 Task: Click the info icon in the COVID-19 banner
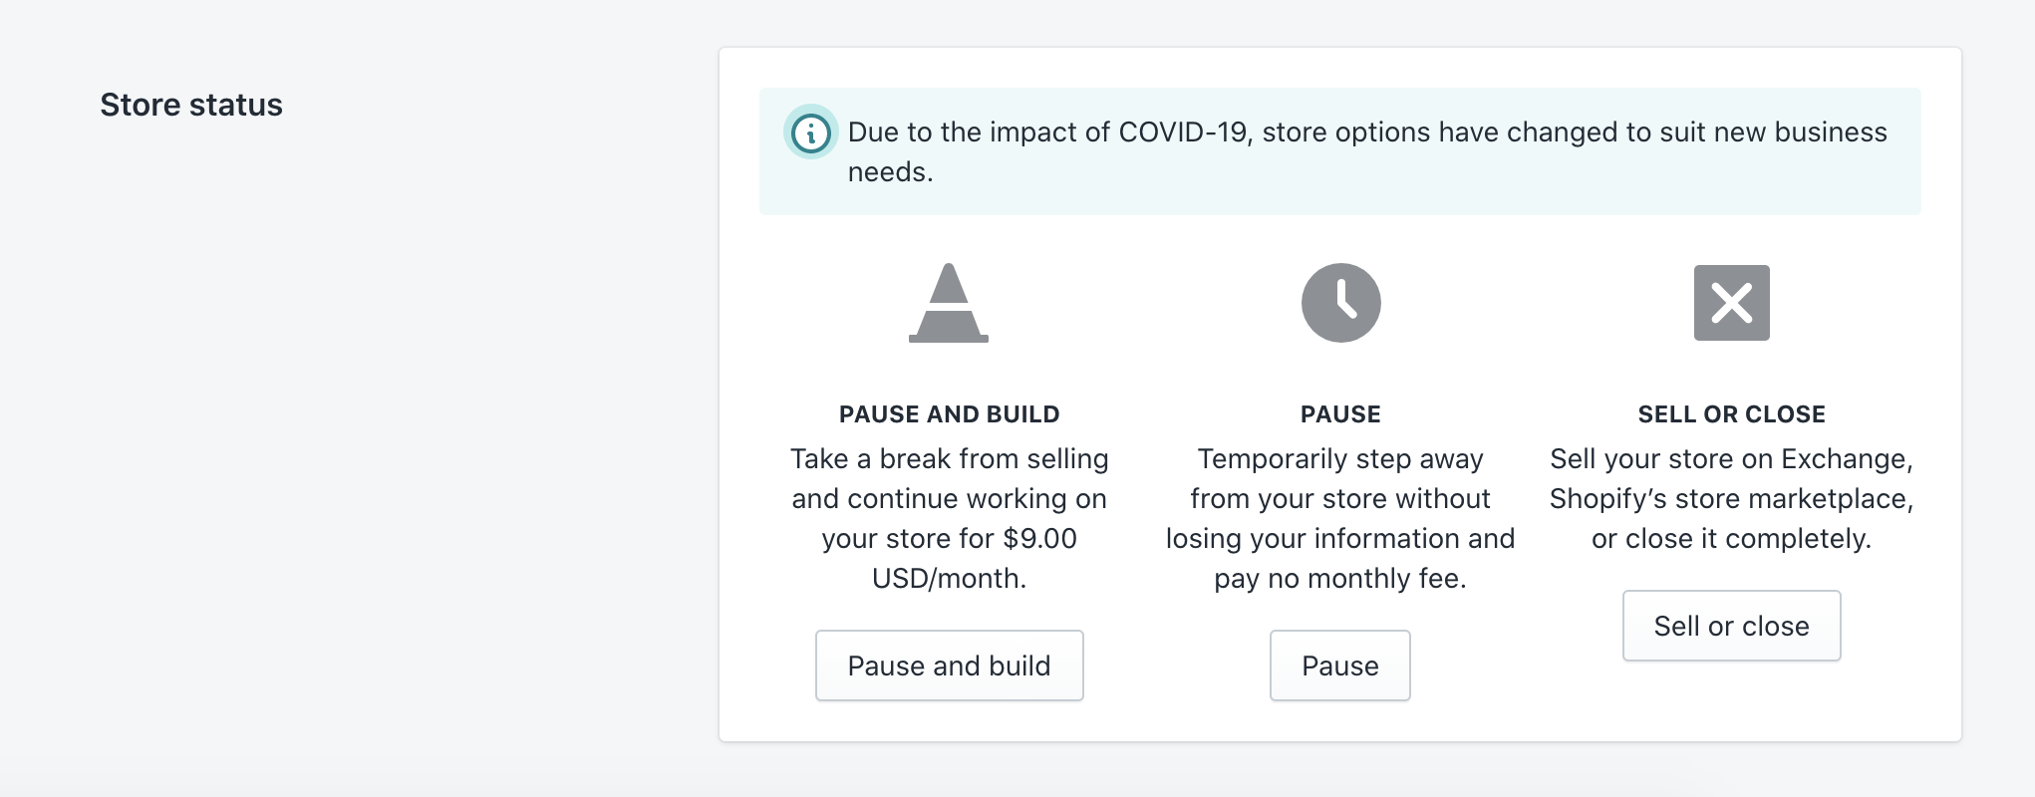[810, 133]
